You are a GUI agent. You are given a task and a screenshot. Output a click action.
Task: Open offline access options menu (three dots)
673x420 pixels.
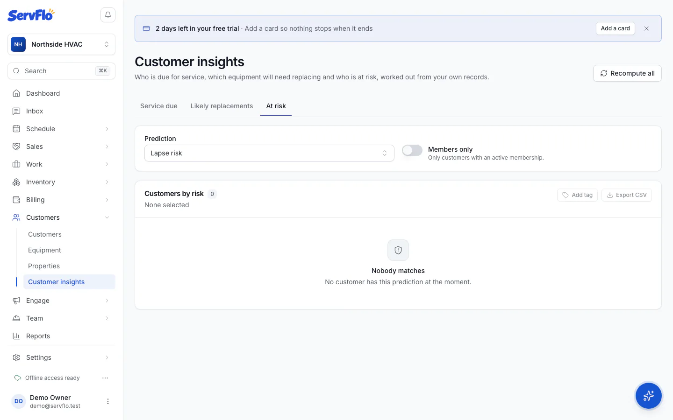(x=105, y=378)
